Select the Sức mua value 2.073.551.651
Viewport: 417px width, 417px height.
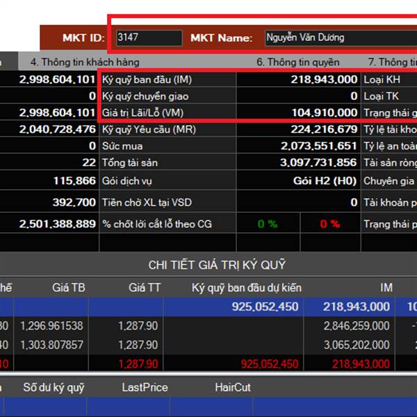click(319, 146)
